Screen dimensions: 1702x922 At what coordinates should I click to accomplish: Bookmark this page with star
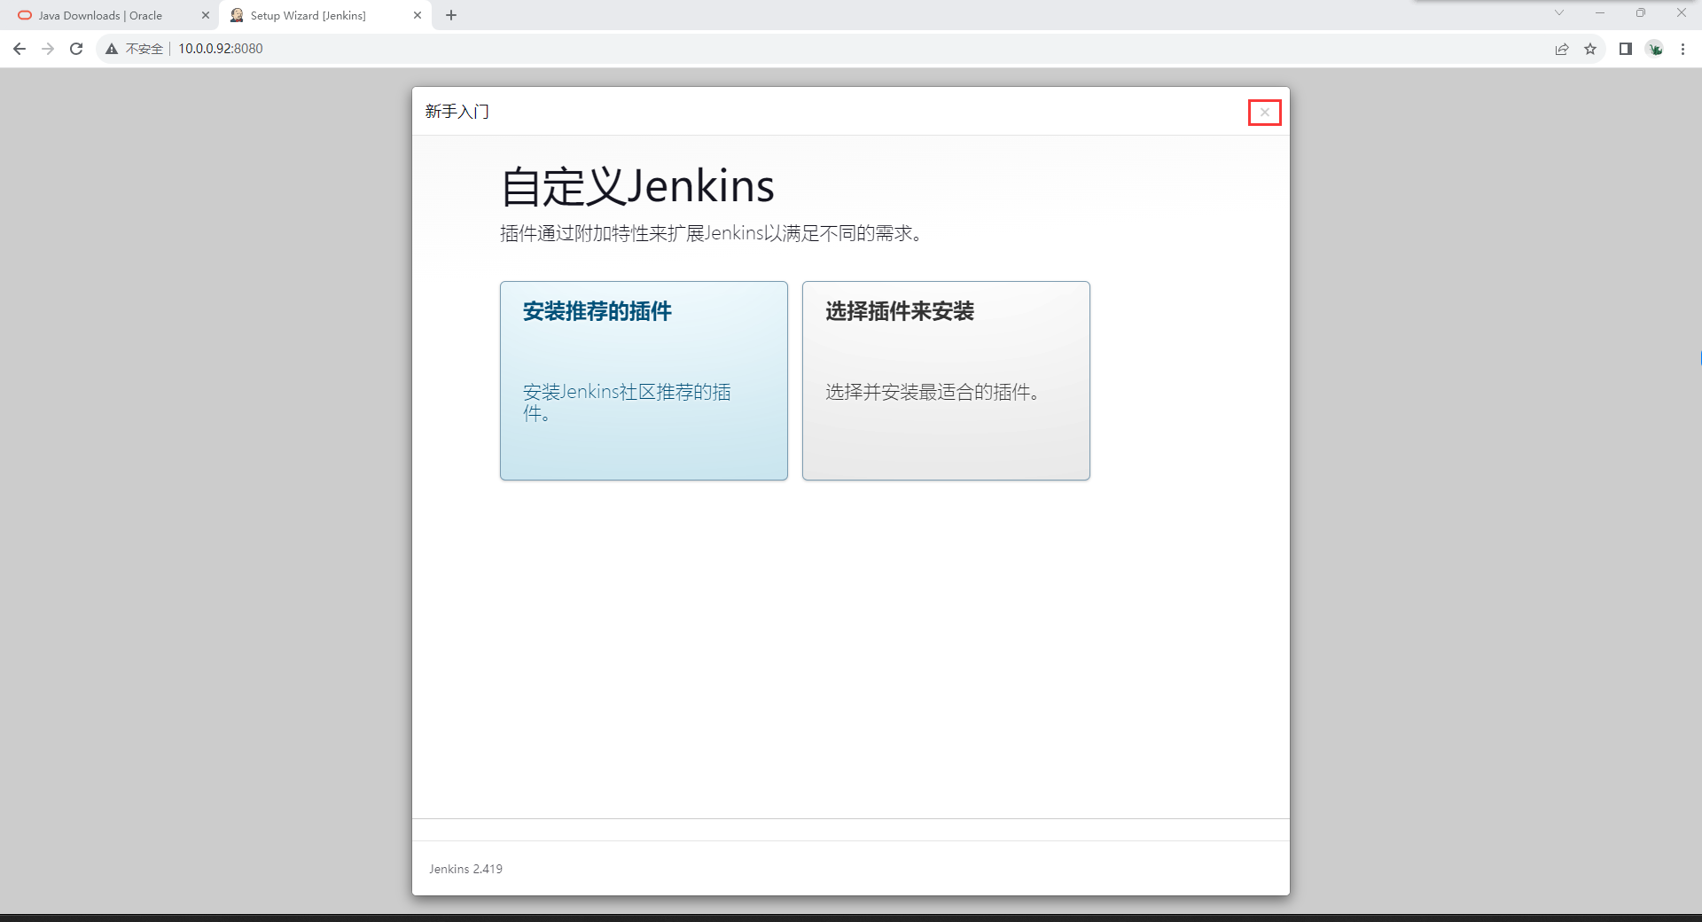1590,49
